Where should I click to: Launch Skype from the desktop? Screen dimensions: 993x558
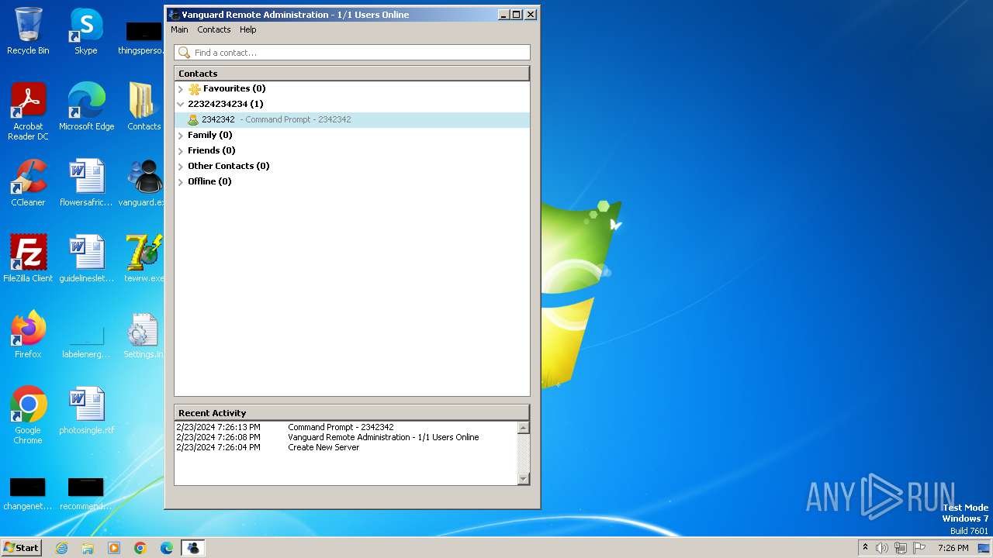tap(85, 31)
